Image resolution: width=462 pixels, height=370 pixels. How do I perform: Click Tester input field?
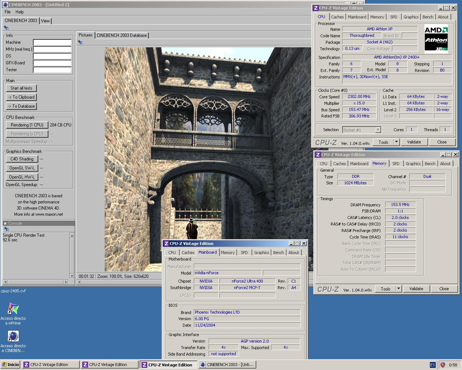click(x=52, y=70)
